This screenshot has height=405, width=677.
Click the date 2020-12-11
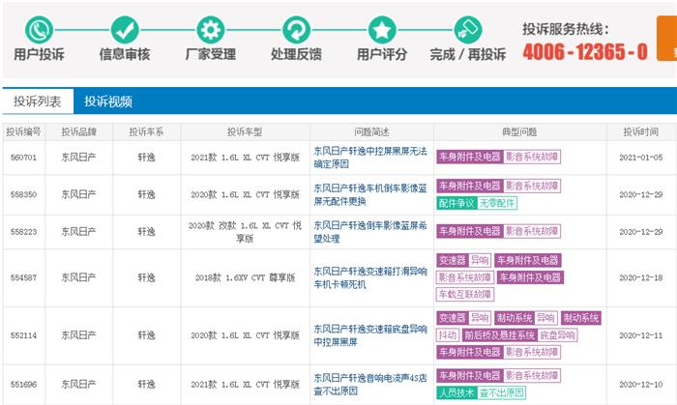[640, 335]
